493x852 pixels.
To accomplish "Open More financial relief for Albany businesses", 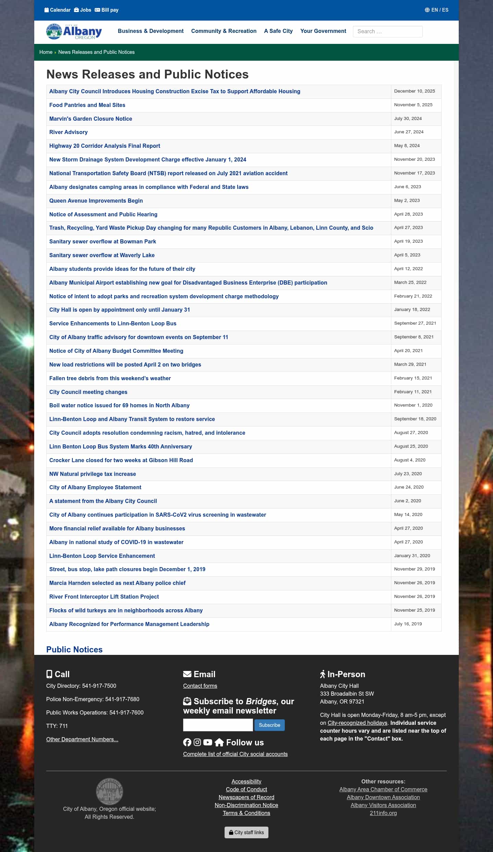I will coord(117,529).
